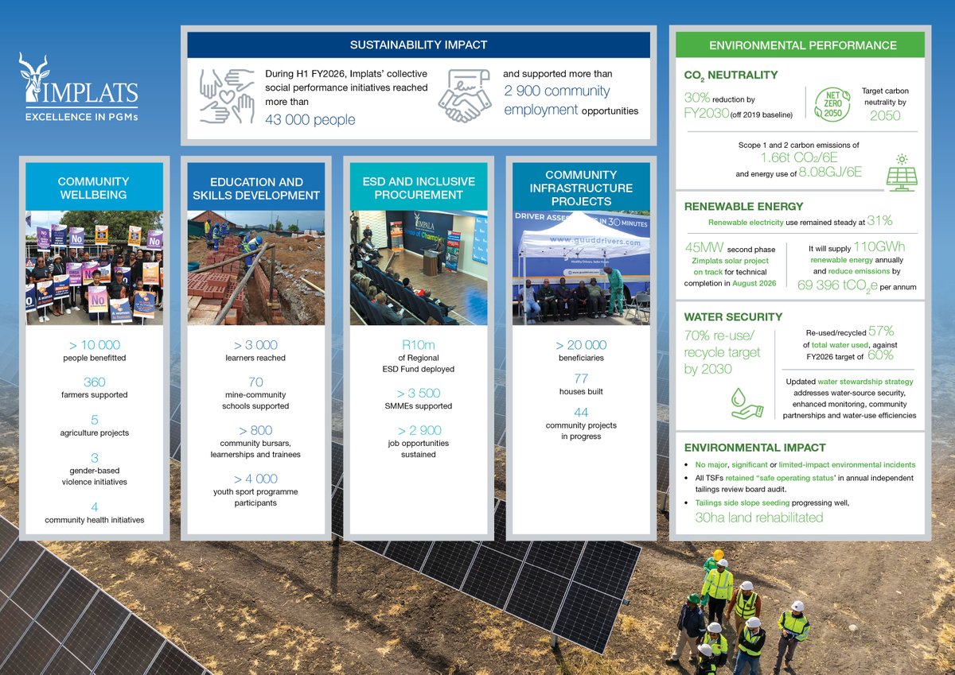
Task: Click '70% re-use/recycle target by 2030'
Action: click(x=723, y=352)
